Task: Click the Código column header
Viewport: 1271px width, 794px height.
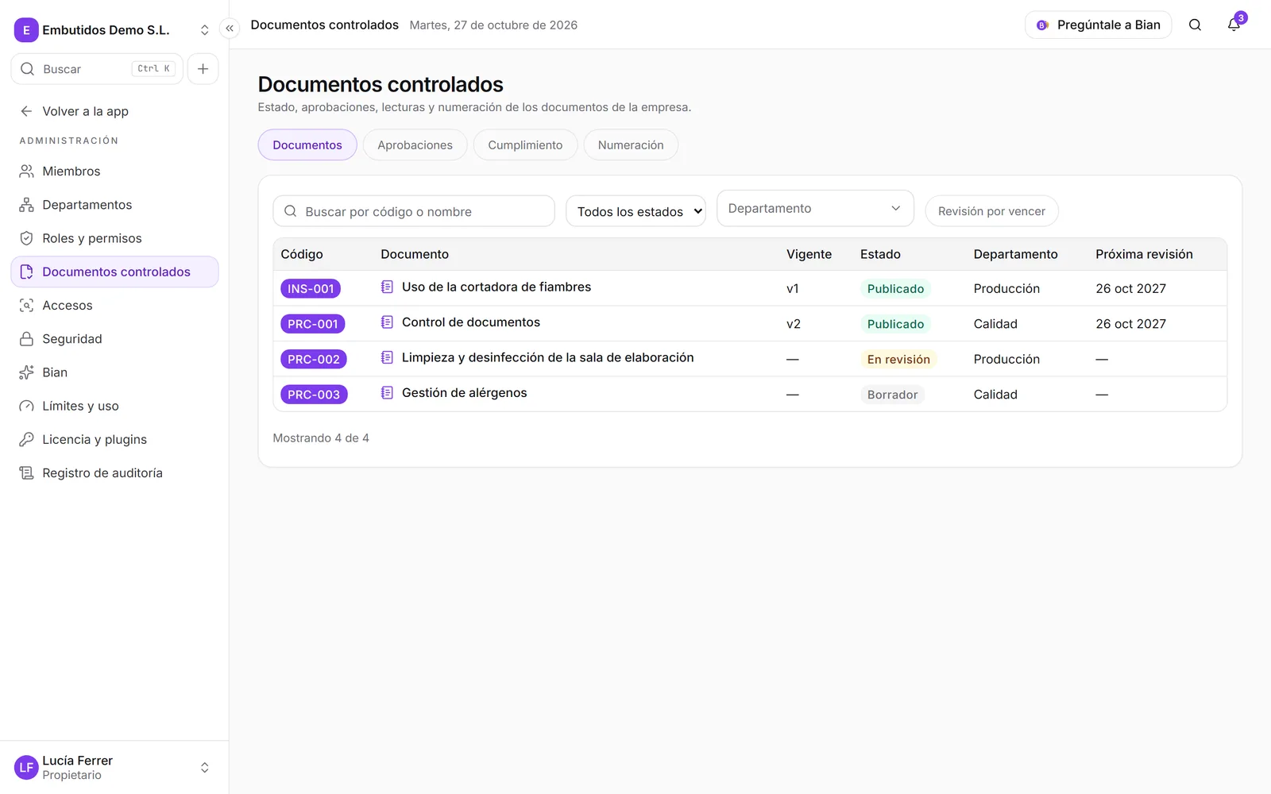Action: click(302, 254)
